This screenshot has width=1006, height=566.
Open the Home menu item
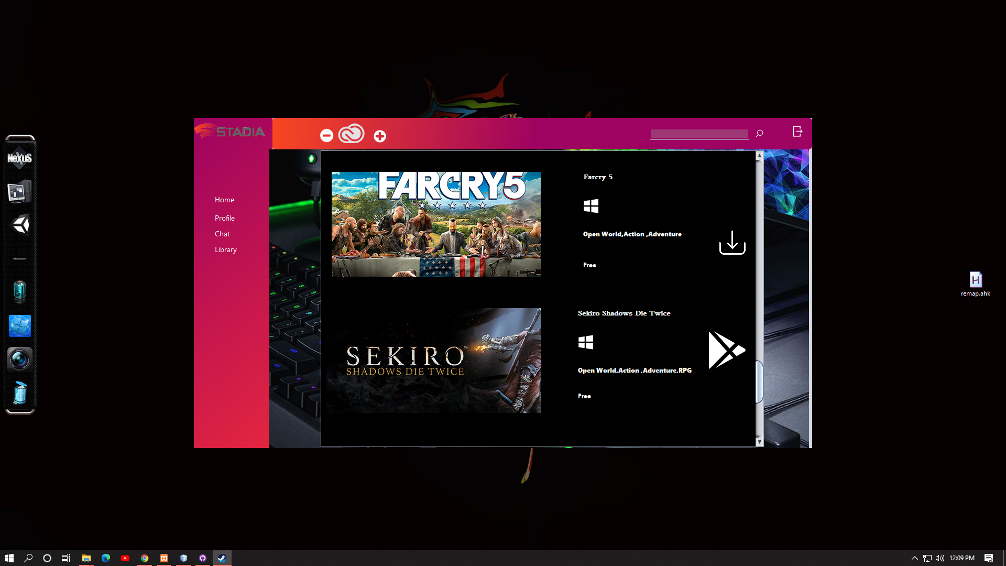224,200
